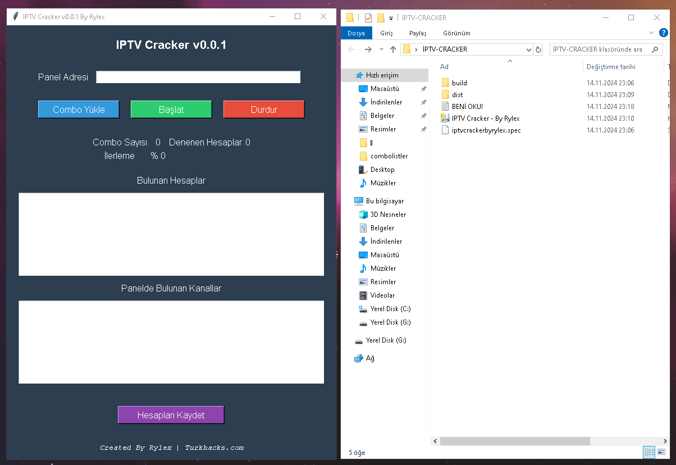The image size is (676, 465).
Task: Click scrollbar left arrow in file list
Action: pyautogui.click(x=435, y=441)
